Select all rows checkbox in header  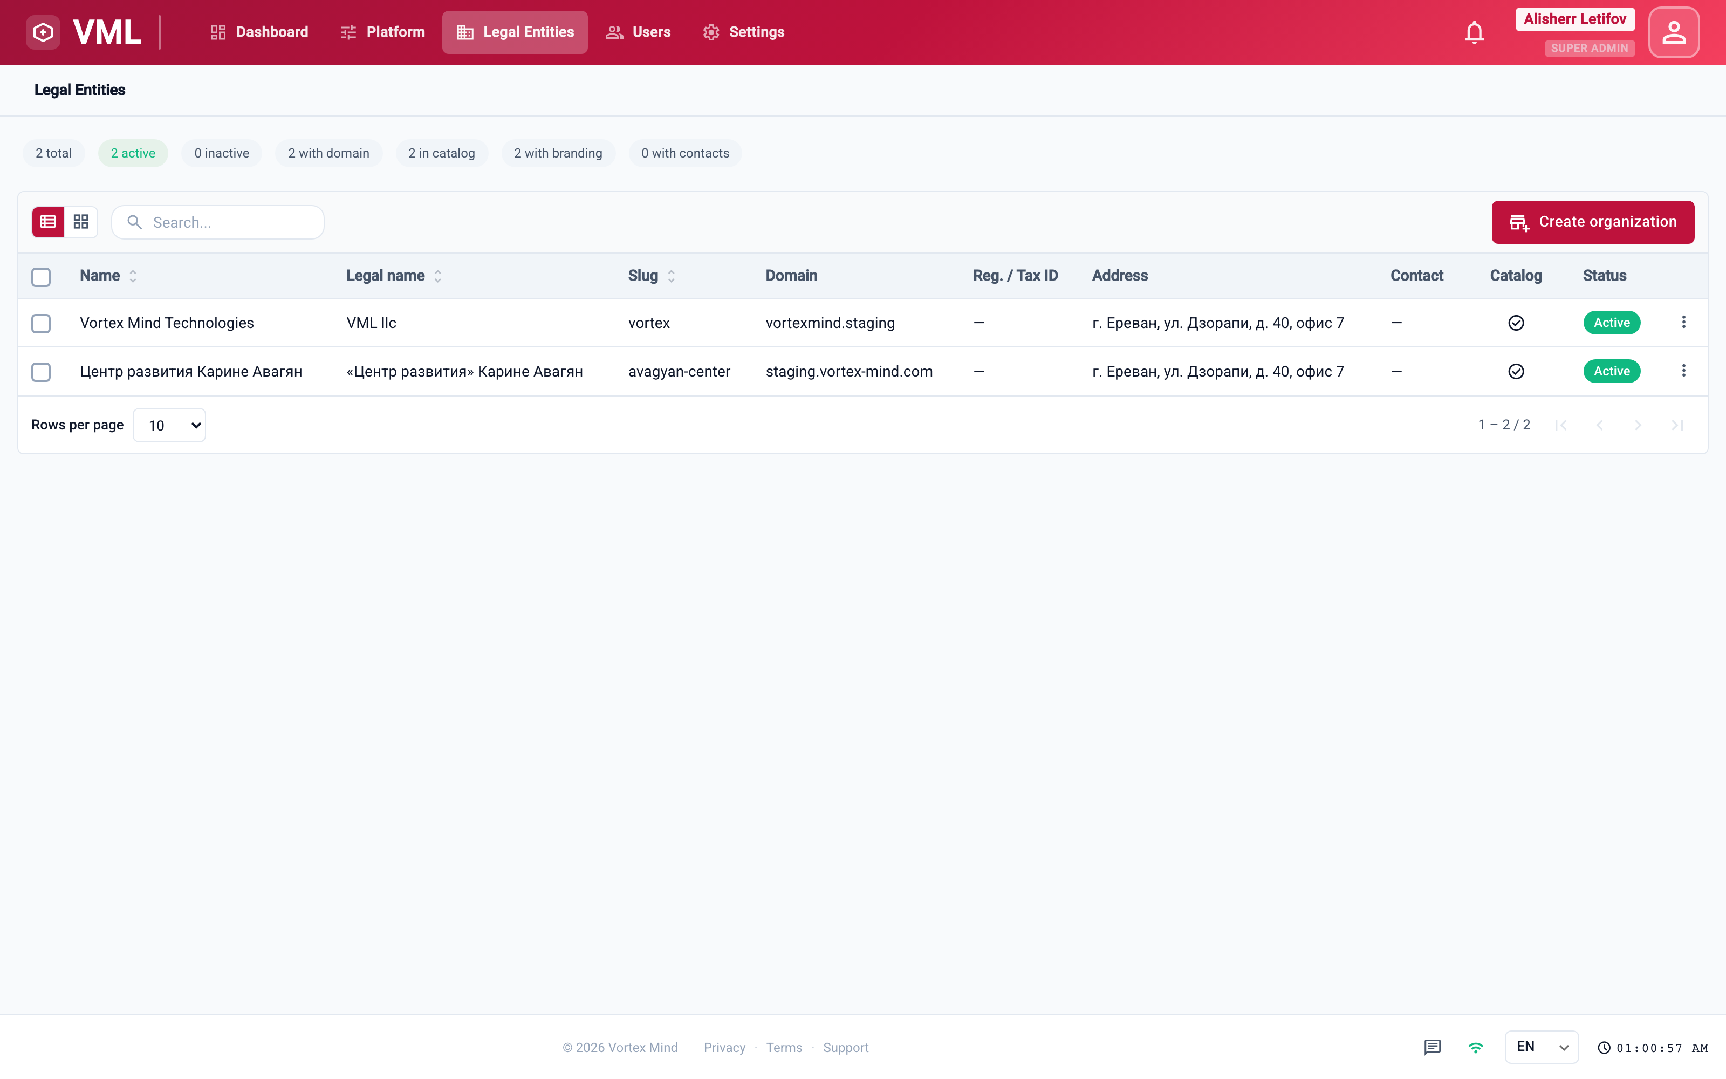(x=40, y=277)
